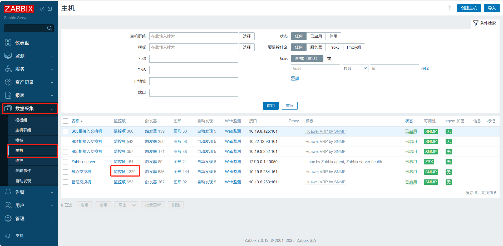Toggle the select-all checkbox in the table header
503x246 pixels.
pos(66,121)
